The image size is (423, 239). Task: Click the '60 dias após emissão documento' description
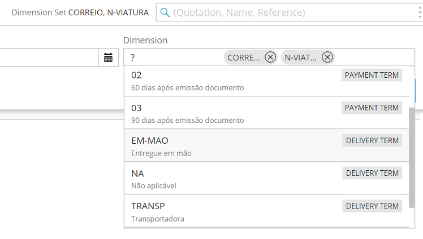tap(188, 88)
